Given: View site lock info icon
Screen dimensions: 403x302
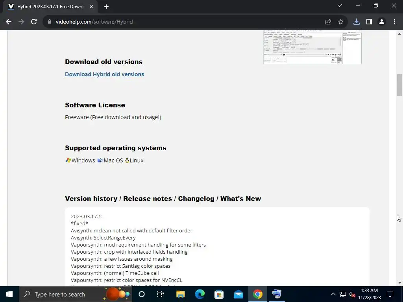Looking at the screenshot, I should pyautogui.click(x=50, y=22).
